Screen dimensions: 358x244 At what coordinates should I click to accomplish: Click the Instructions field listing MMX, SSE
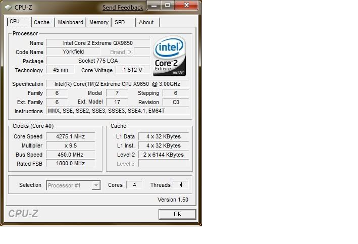point(117,111)
